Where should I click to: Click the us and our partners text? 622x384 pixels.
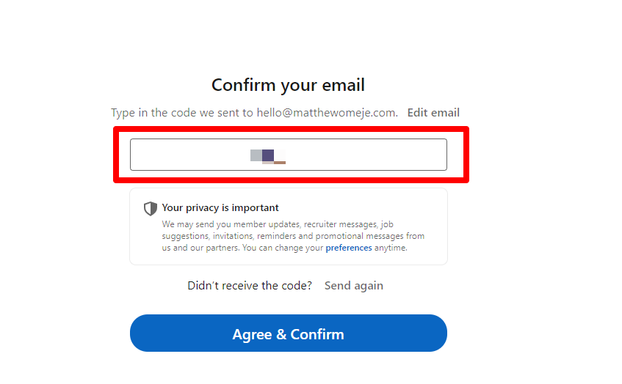(200, 248)
